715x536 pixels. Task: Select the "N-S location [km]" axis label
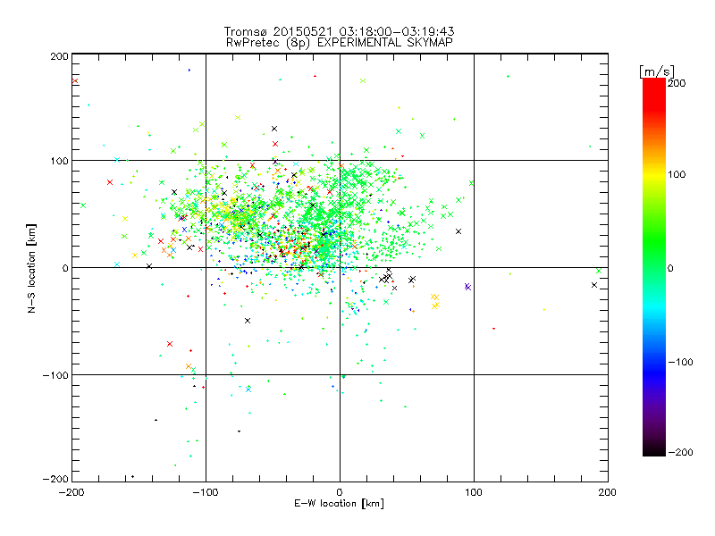click(x=31, y=269)
